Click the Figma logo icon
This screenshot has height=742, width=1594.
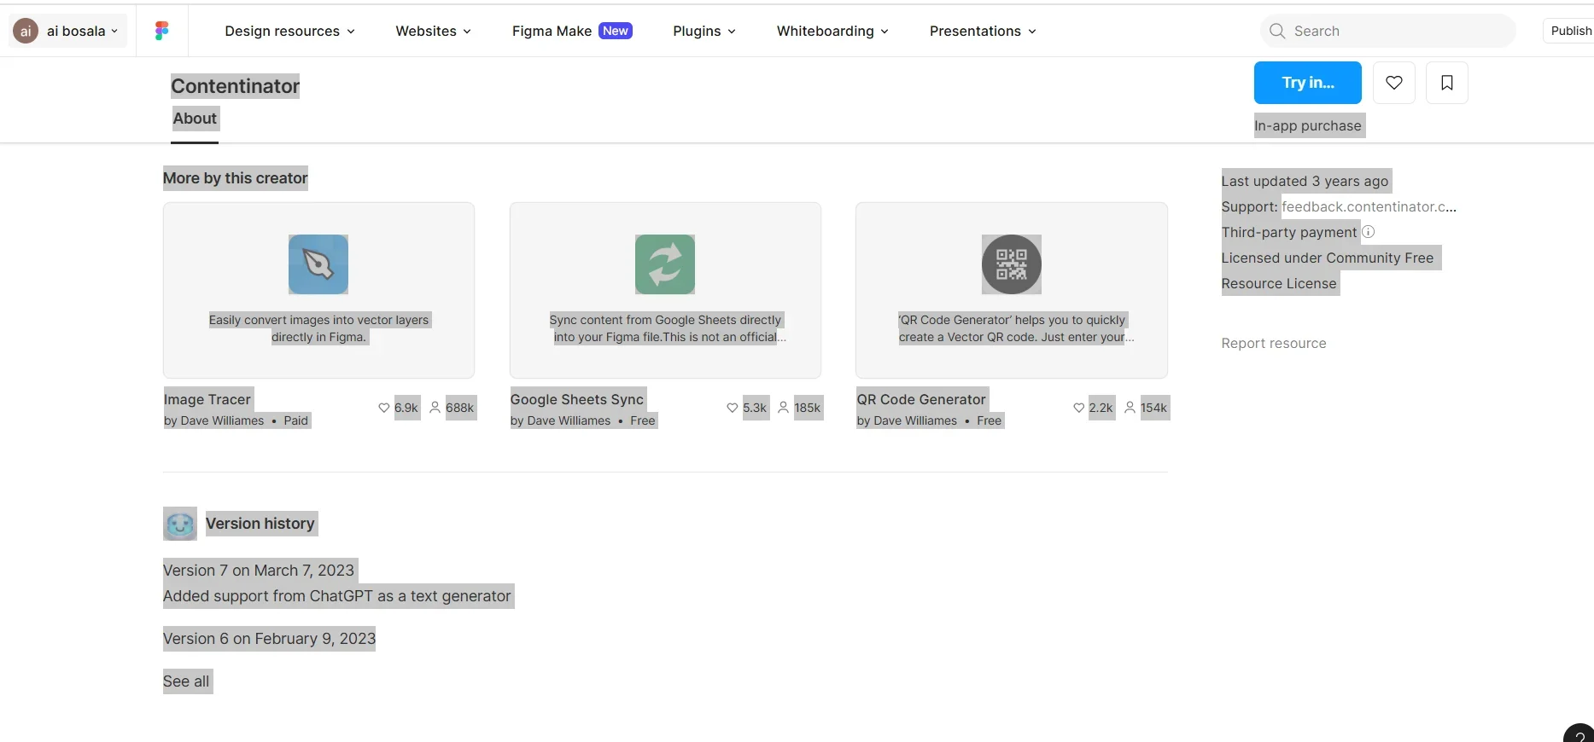click(x=161, y=31)
